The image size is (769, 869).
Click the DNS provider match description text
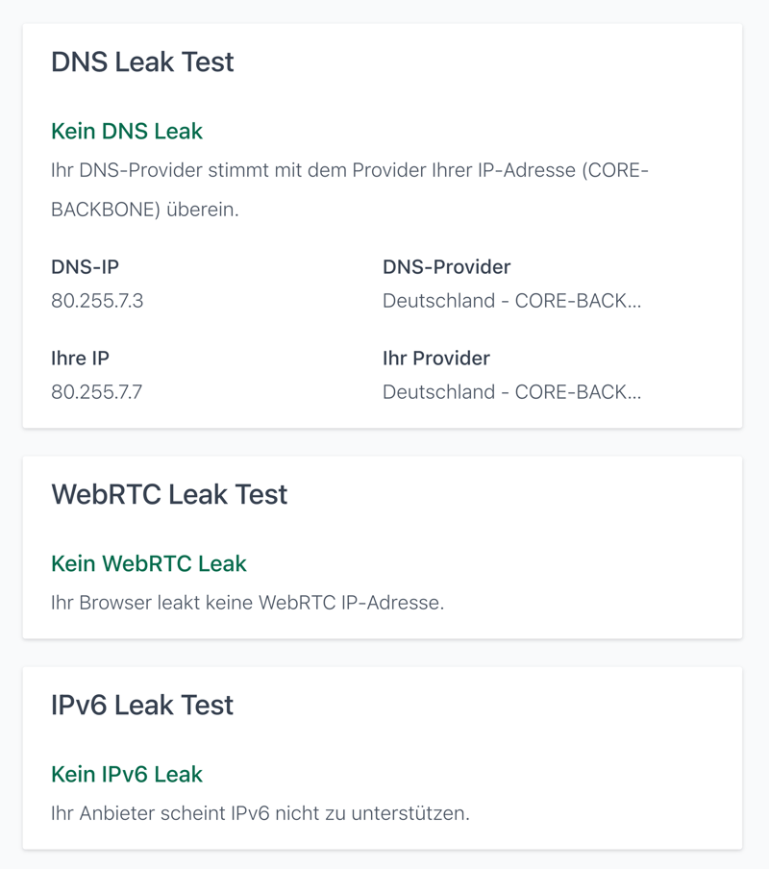349,171
